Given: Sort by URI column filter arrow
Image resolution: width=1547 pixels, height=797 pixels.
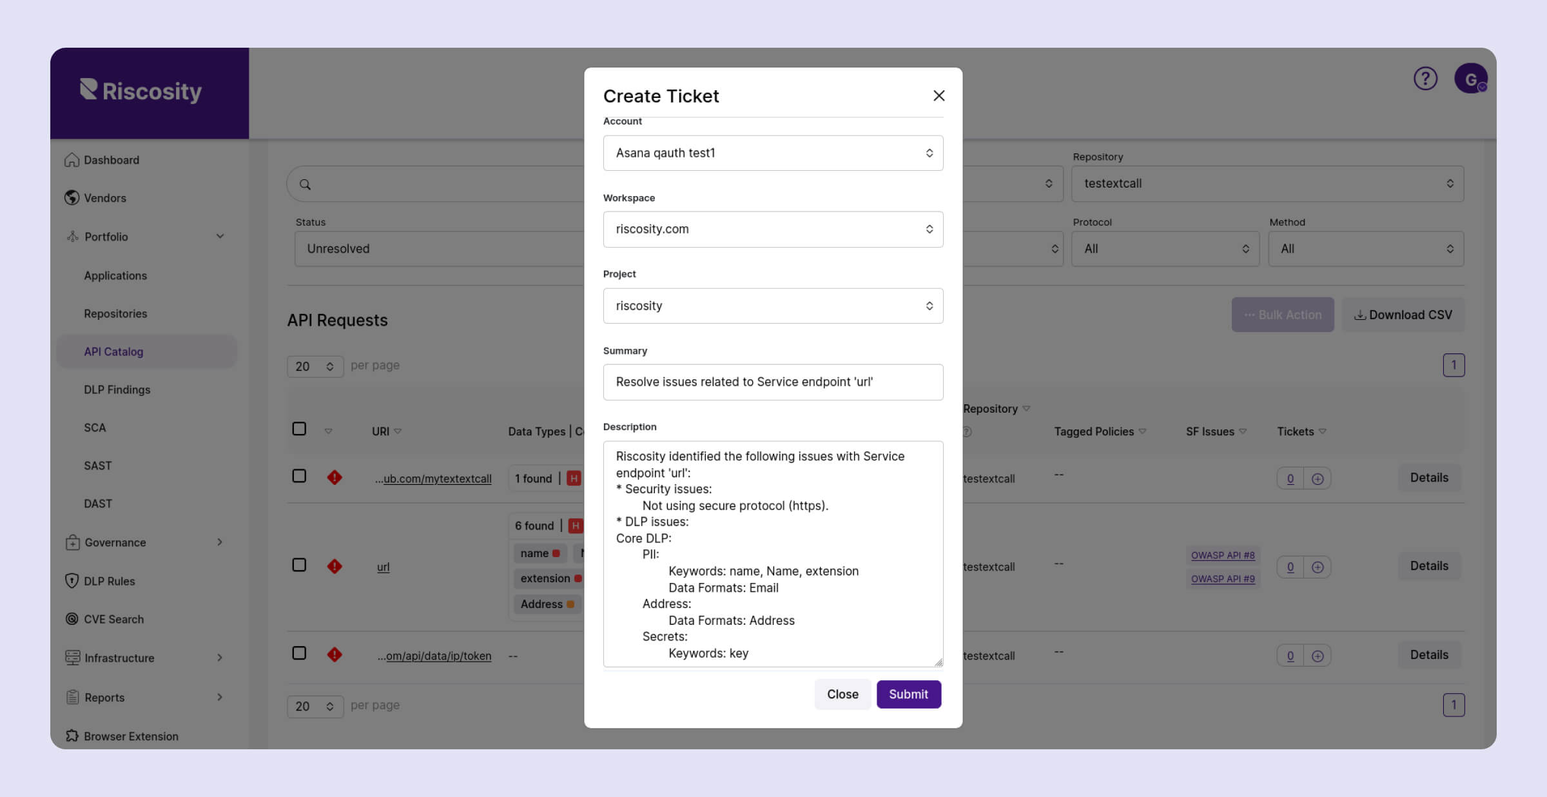Looking at the screenshot, I should pos(398,431).
